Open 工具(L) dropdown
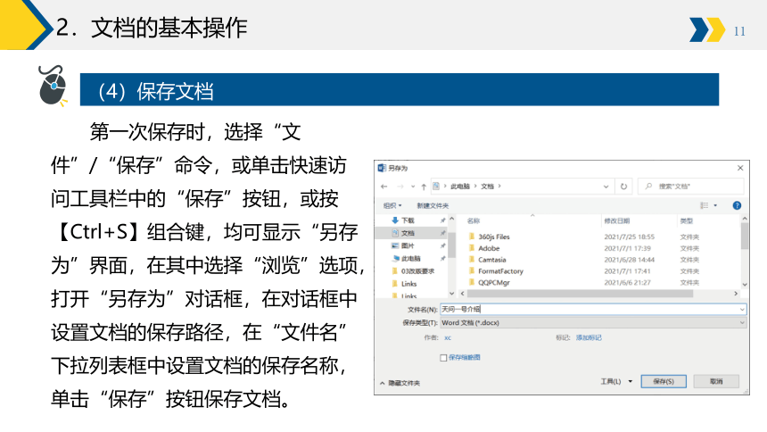 pos(616,381)
